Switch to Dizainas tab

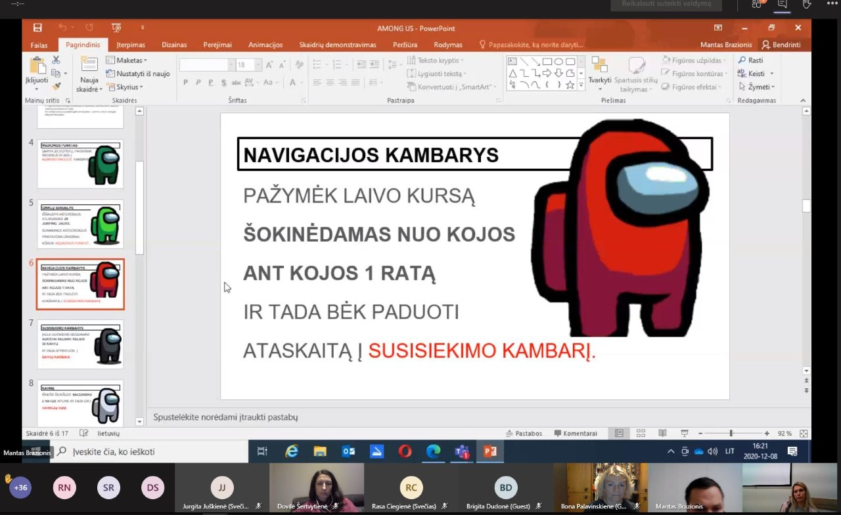pyautogui.click(x=174, y=45)
